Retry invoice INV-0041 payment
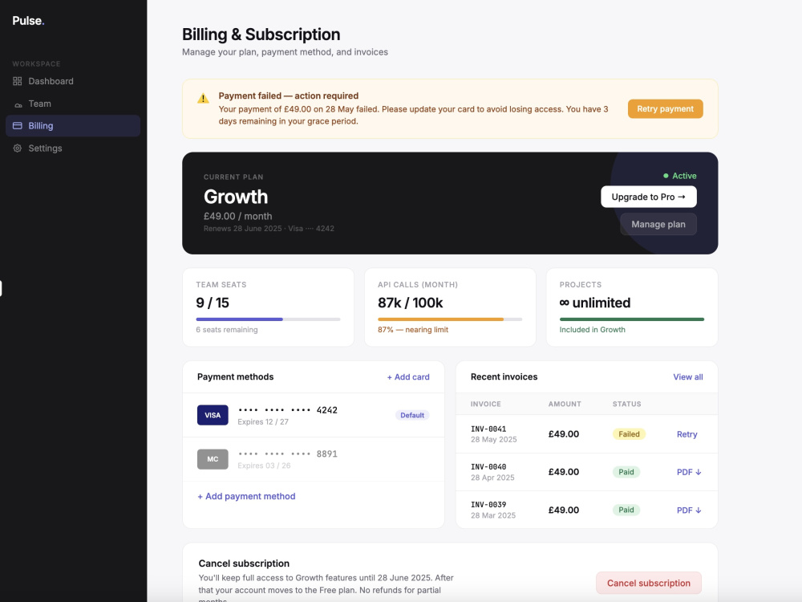 tap(687, 434)
